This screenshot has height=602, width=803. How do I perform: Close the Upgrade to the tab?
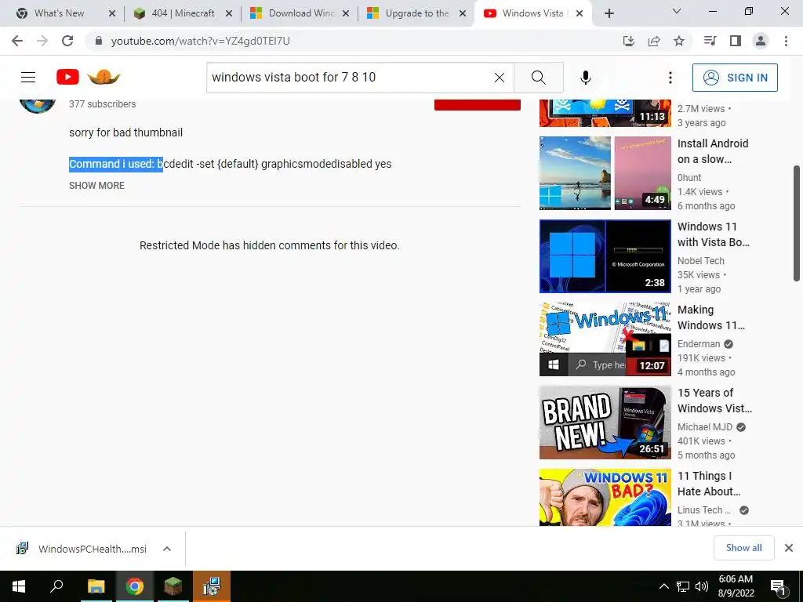pos(463,13)
